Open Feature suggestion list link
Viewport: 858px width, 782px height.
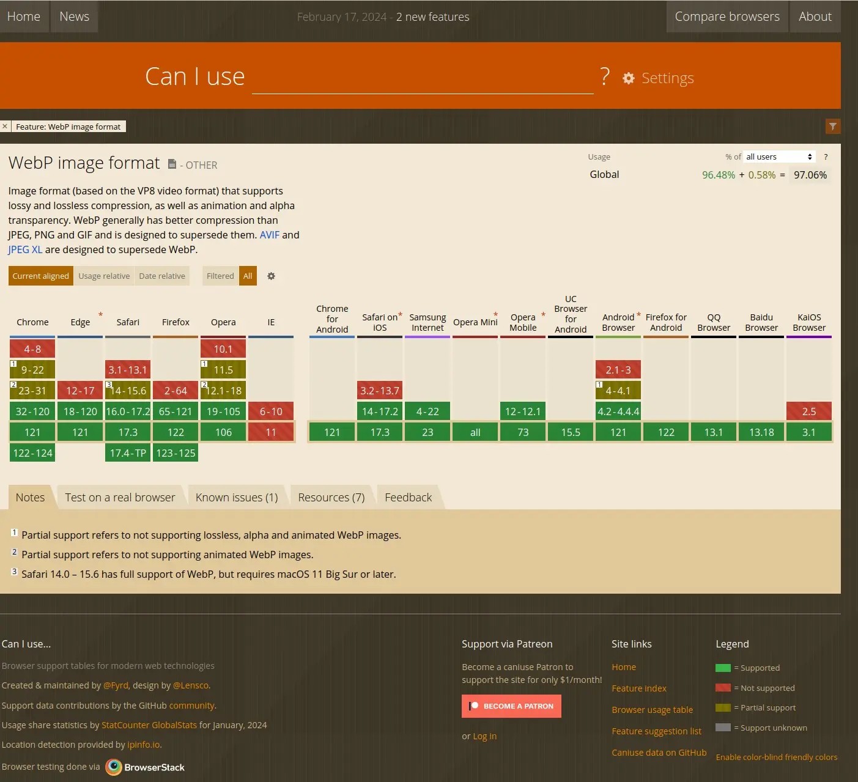point(656,731)
